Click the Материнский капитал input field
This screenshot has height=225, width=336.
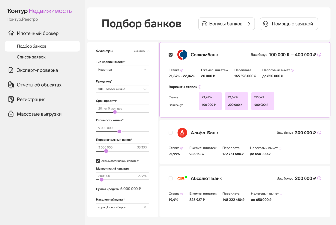point(123,176)
